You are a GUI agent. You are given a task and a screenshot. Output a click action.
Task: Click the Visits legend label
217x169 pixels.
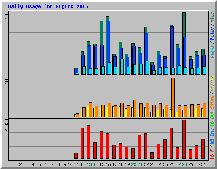(212, 84)
